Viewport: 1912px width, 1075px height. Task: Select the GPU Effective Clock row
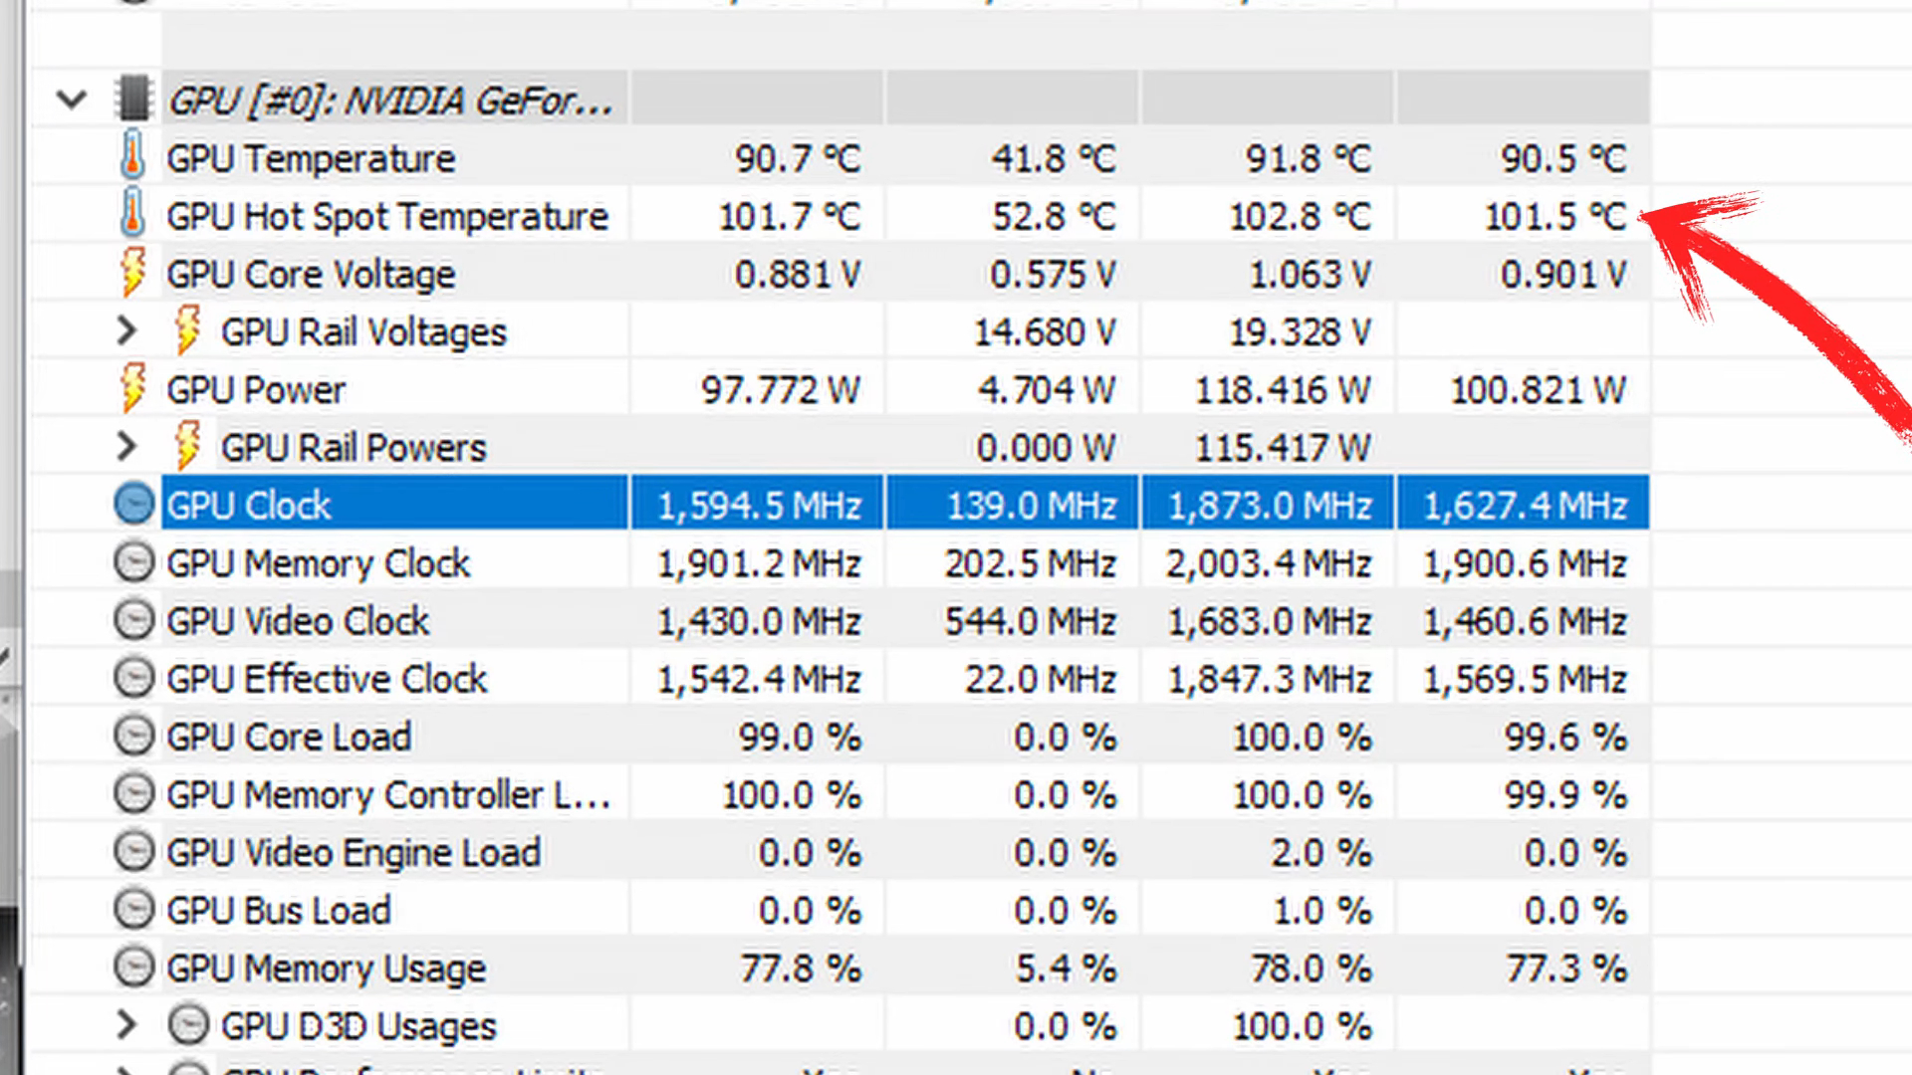coord(327,678)
